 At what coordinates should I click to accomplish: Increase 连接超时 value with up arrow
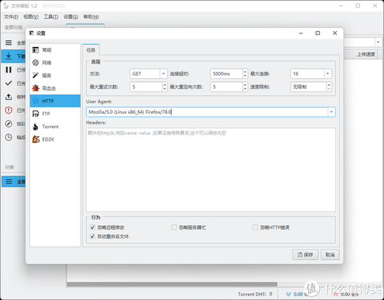coord(245,71)
